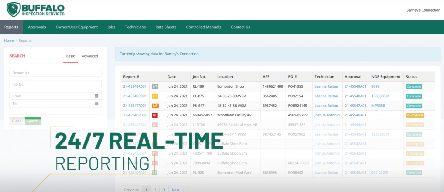Switch to the Advanced search tab
444x192 pixels.
click(x=90, y=56)
